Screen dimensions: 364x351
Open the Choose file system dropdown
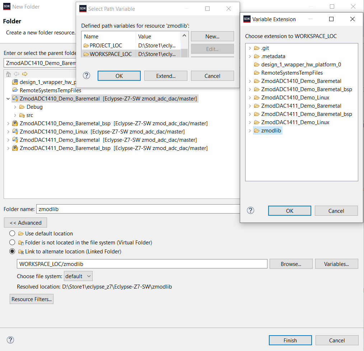click(x=78, y=276)
